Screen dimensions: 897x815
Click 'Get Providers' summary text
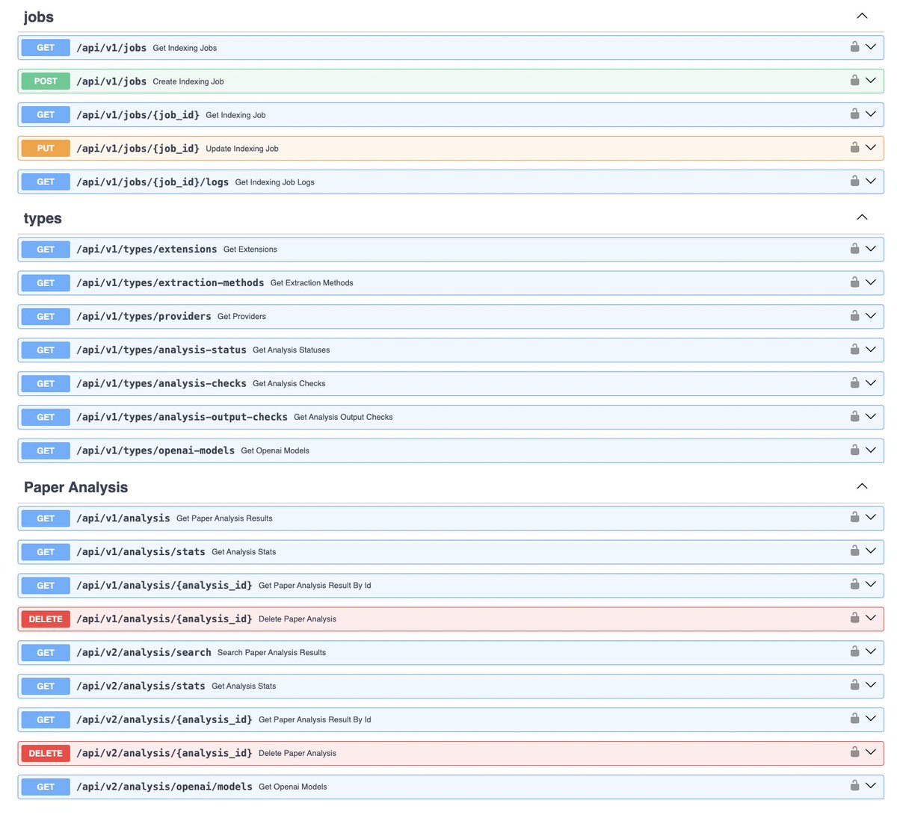pyautogui.click(x=241, y=317)
